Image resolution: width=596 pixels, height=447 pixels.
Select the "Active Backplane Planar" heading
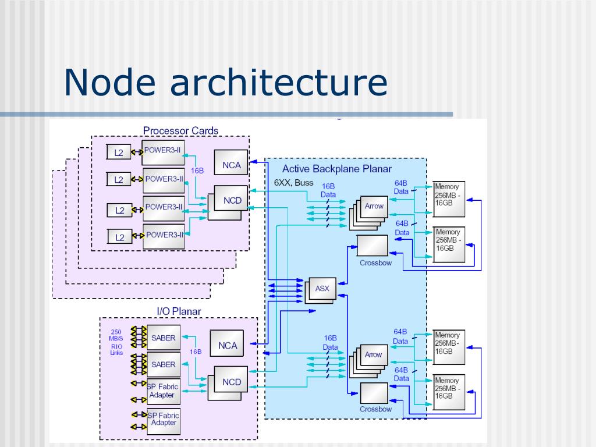pos(337,169)
